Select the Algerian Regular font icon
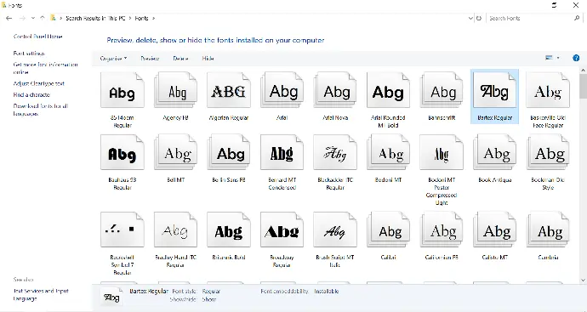 [x=229, y=90]
